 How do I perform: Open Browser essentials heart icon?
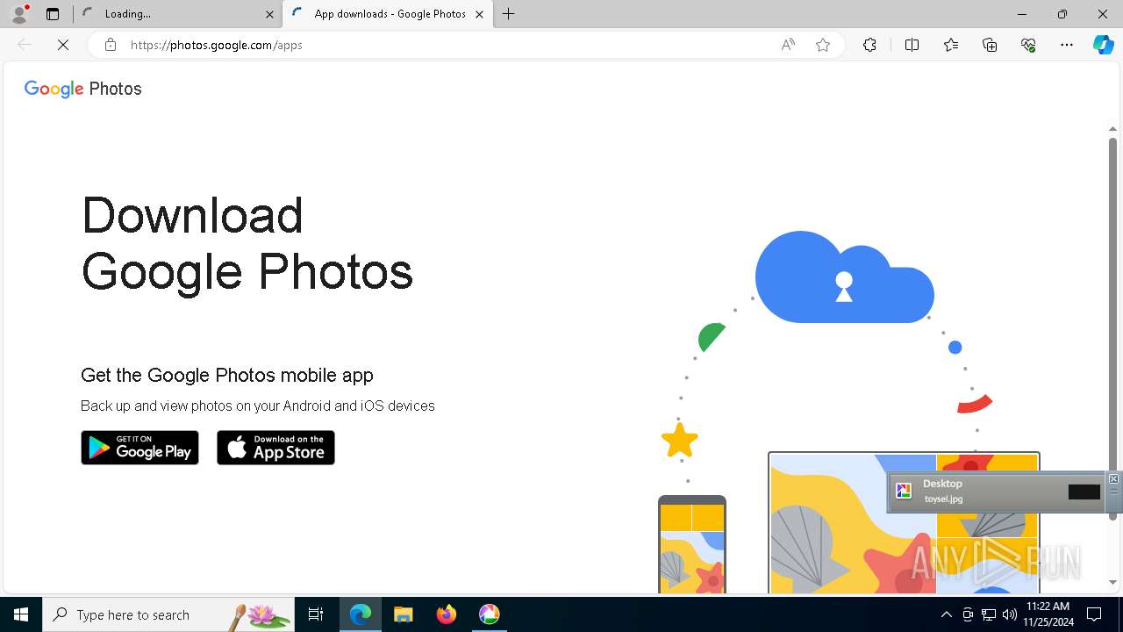(x=1028, y=45)
